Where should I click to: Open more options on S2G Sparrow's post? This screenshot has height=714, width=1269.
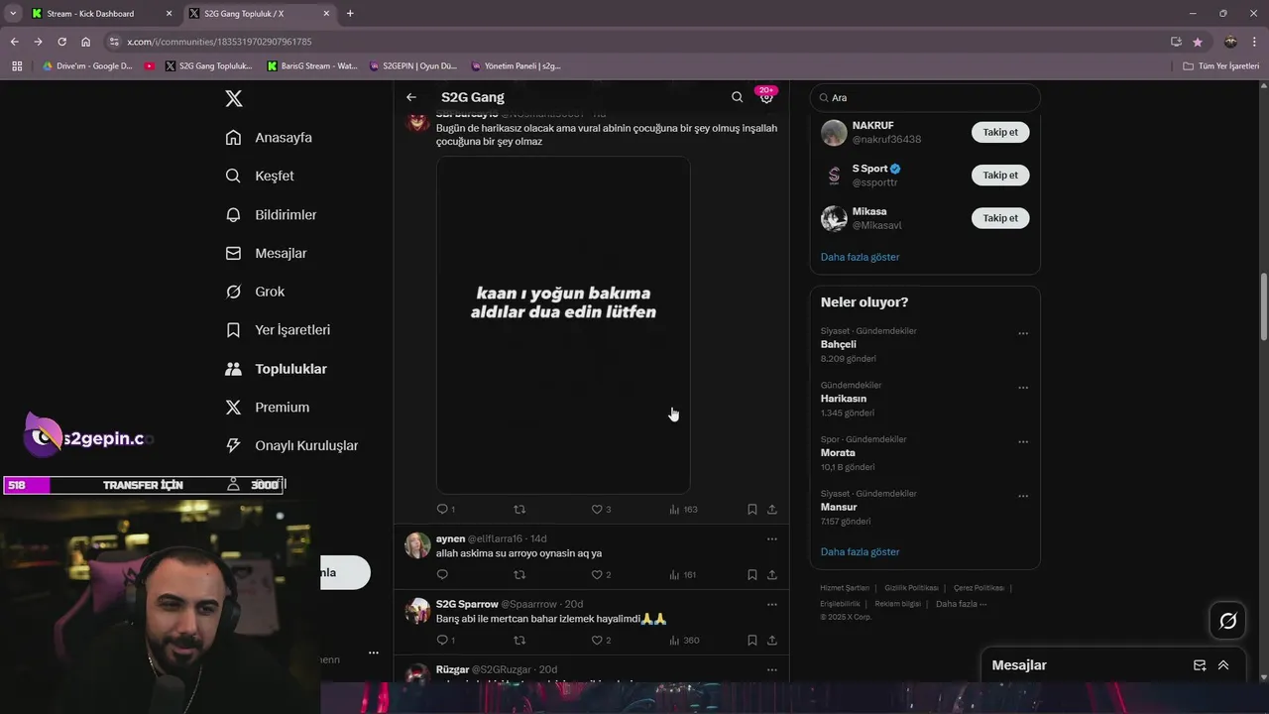click(x=771, y=604)
